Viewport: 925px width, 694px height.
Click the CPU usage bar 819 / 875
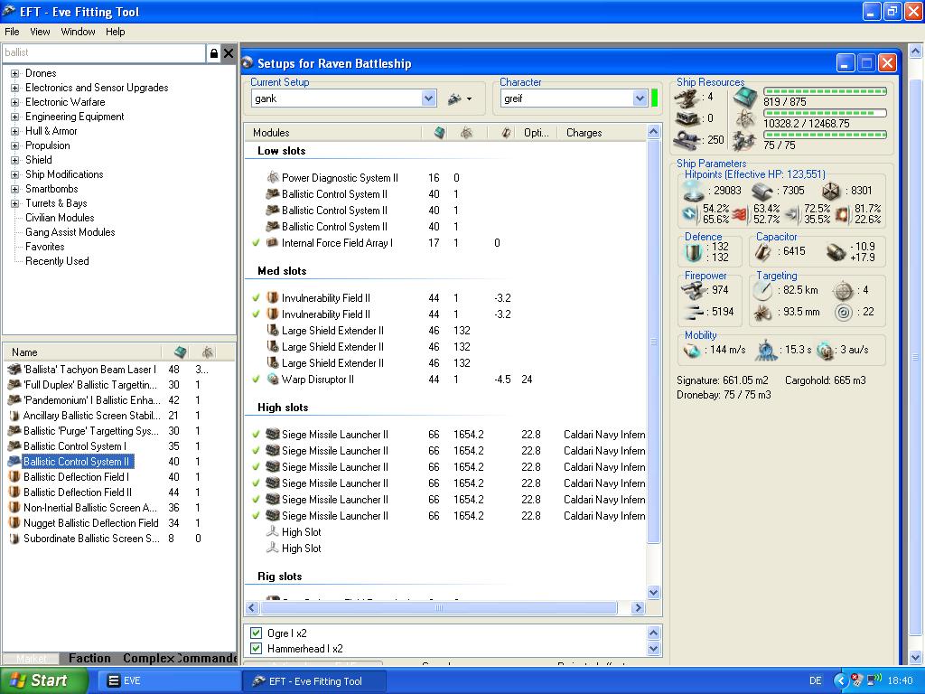tap(825, 91)
